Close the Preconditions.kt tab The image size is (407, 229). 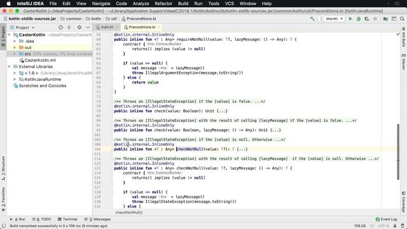[x=159, y=27]
